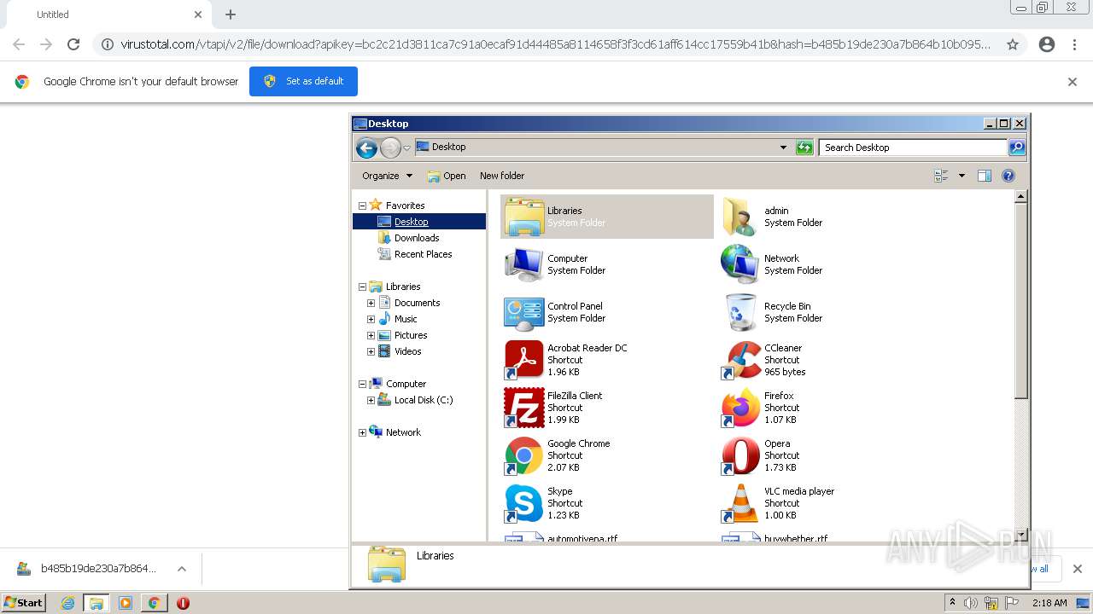Select the Skype shortcut icon

pos(523,503)
